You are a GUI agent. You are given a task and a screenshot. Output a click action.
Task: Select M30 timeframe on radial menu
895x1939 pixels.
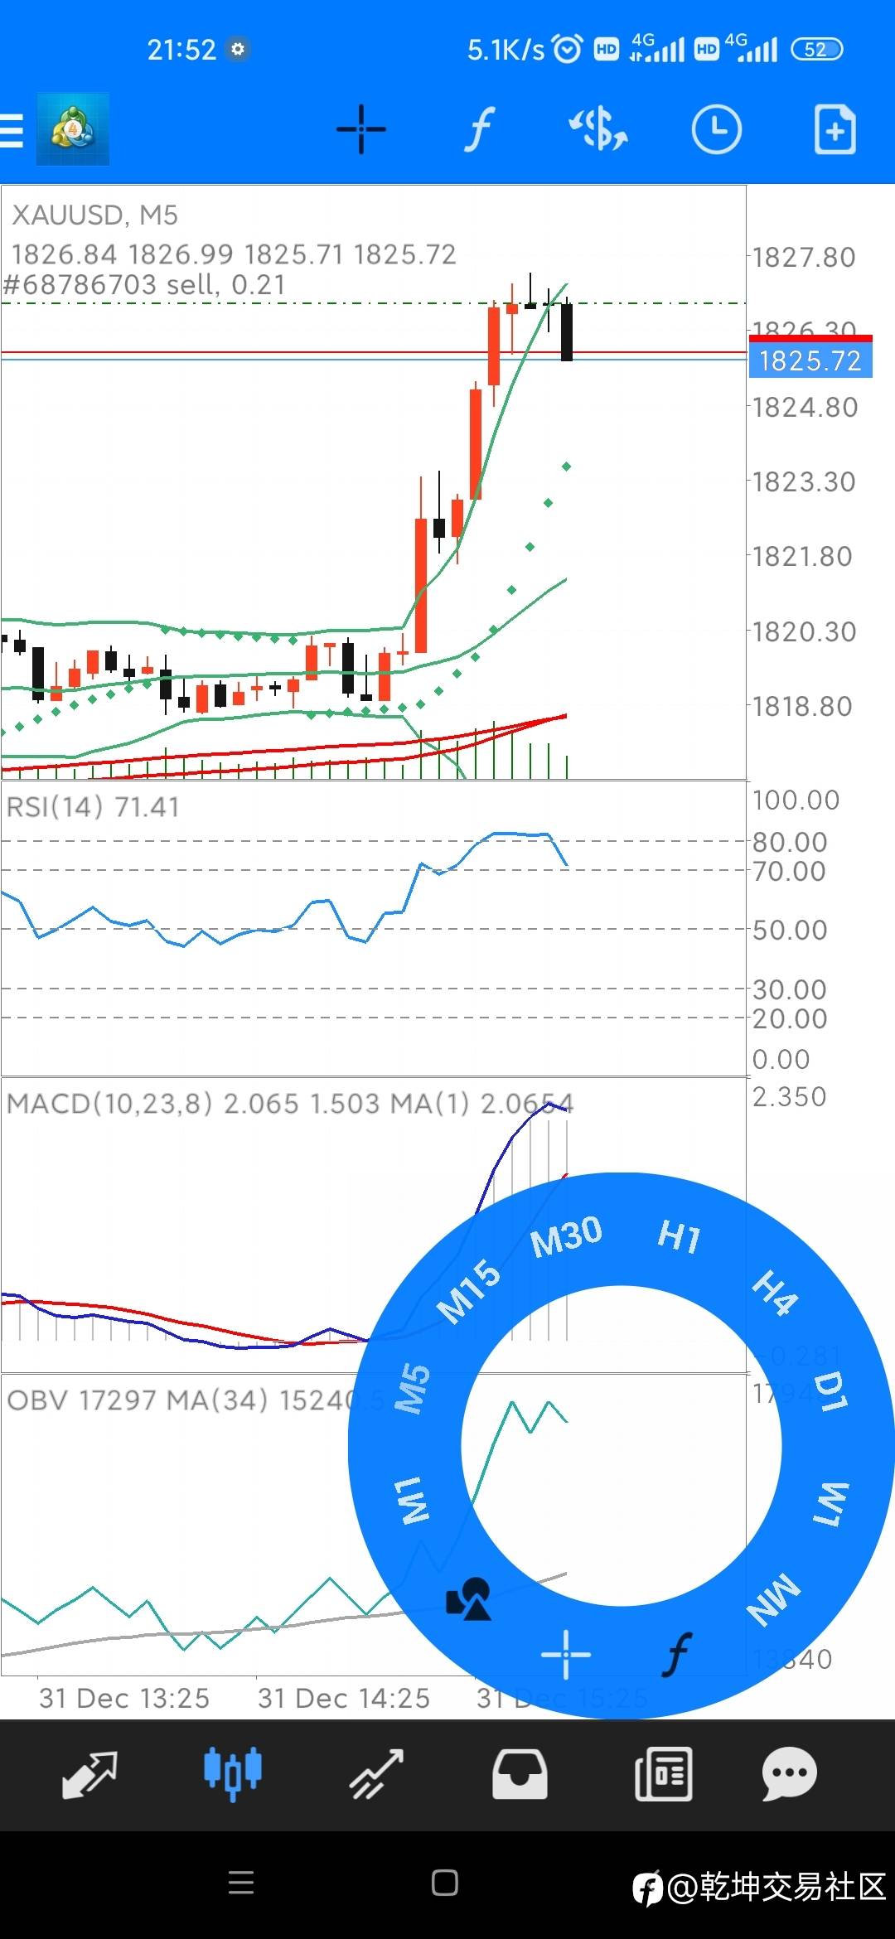click(566, 1236)
